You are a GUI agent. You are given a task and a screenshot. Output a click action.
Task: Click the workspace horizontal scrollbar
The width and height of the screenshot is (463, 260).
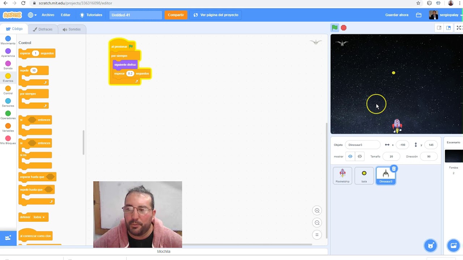coord(247,244)
